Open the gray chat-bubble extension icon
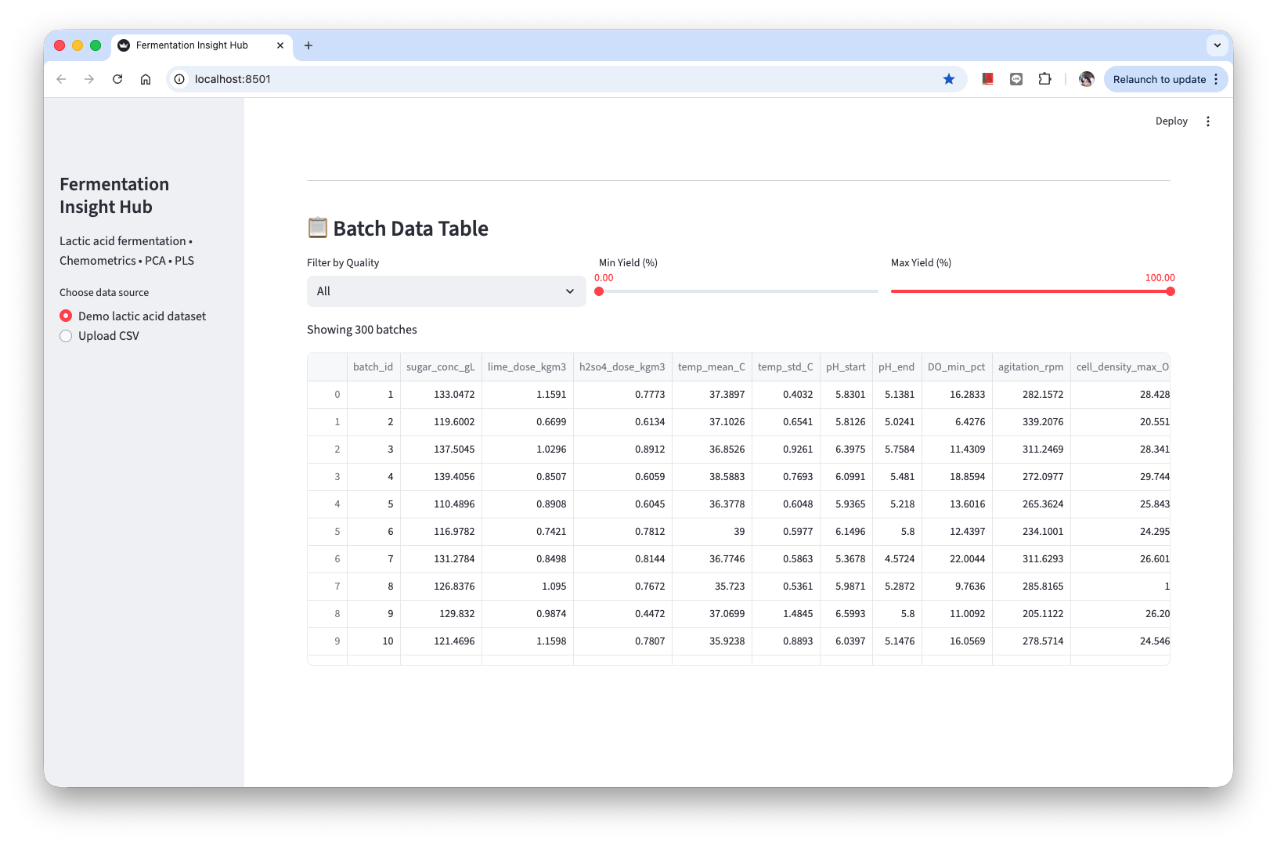 (x=1016, y=79)
